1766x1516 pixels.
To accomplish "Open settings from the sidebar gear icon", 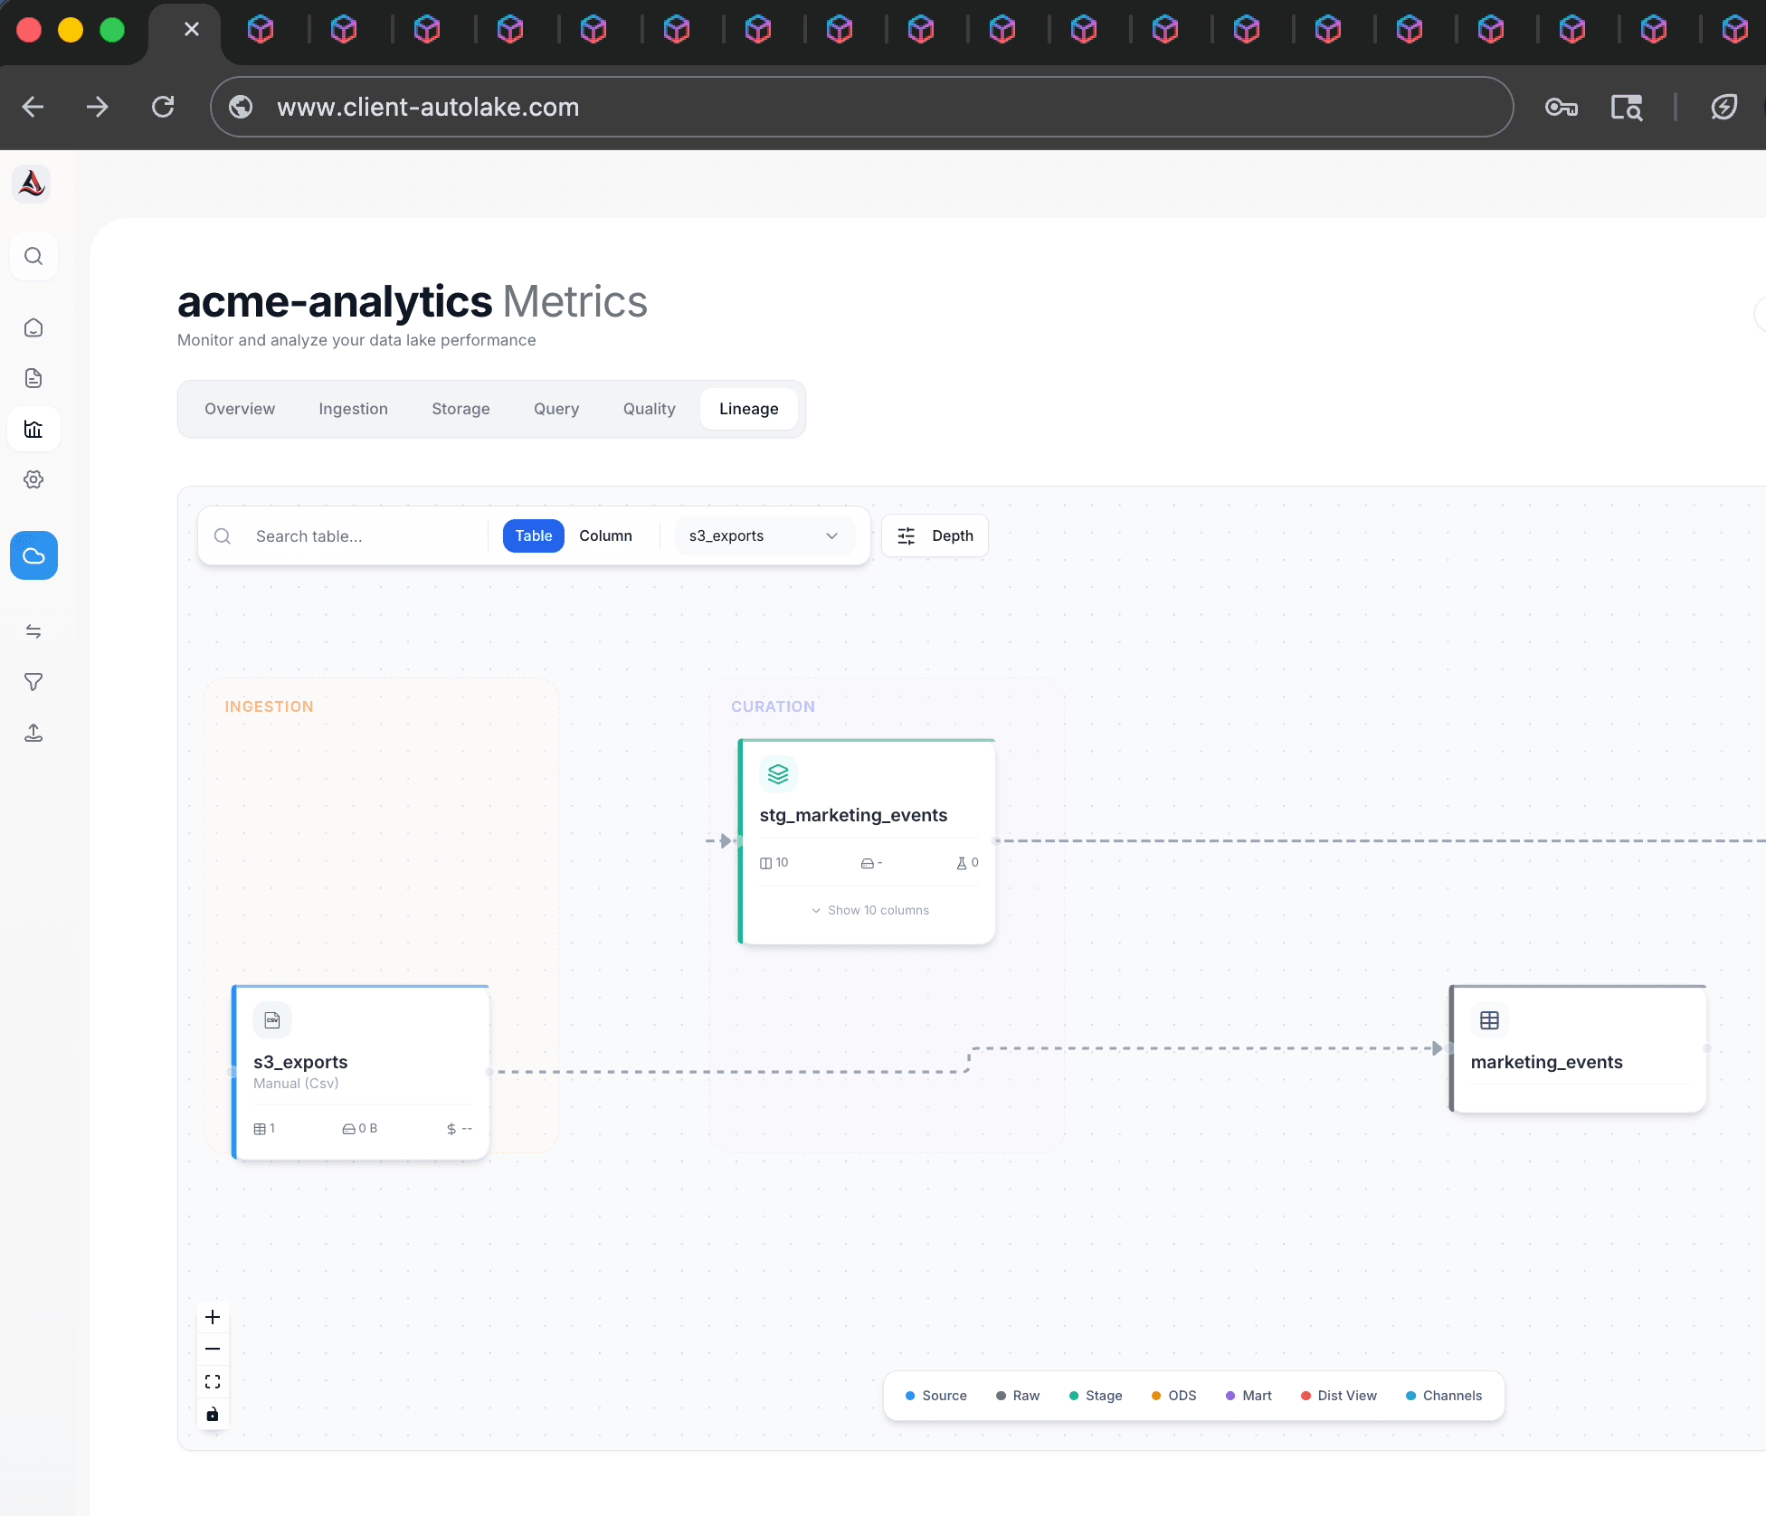I will [x=33, y=479].
